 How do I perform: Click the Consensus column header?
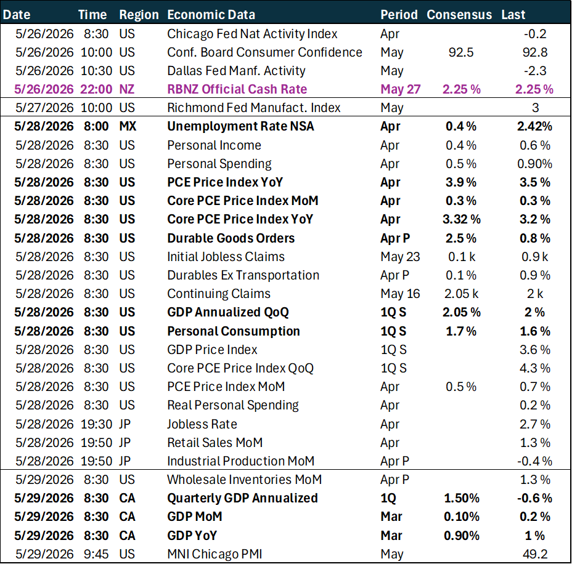(x=459, y=15)
